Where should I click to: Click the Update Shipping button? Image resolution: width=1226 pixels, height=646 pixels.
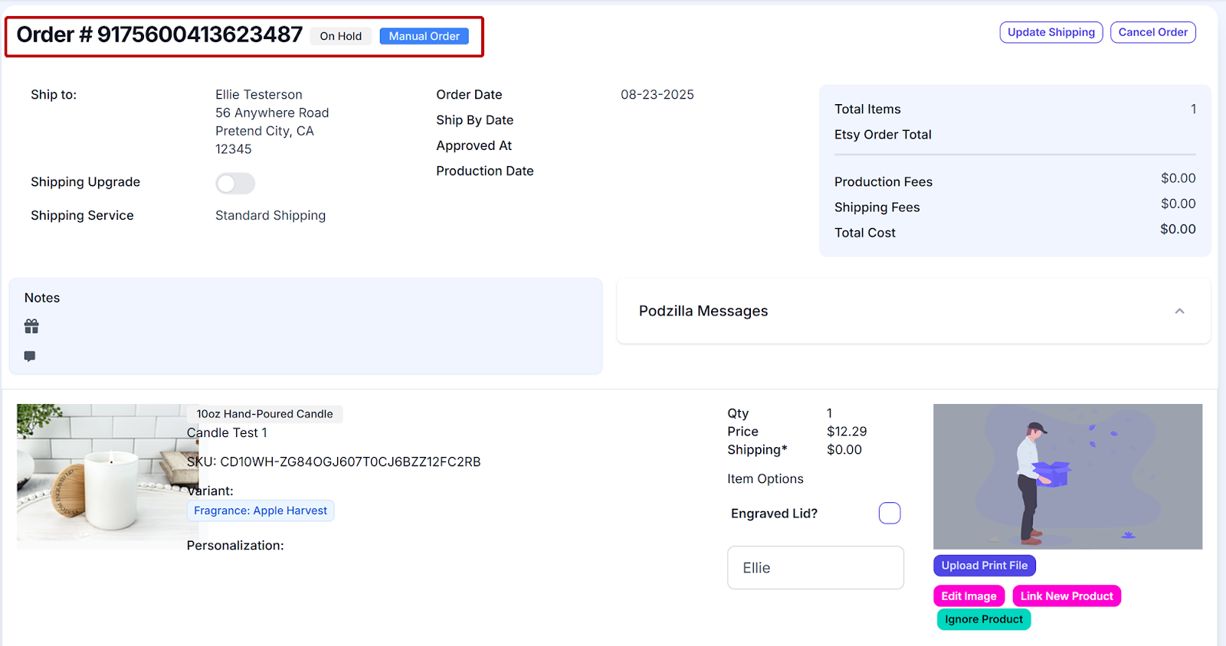click(x=1051, y=32)
